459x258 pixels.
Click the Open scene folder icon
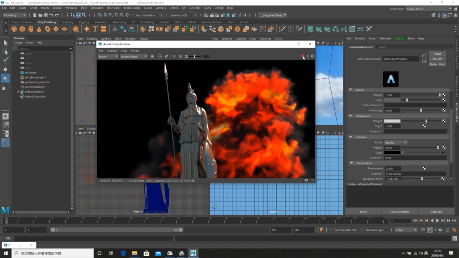pos(40,15)
